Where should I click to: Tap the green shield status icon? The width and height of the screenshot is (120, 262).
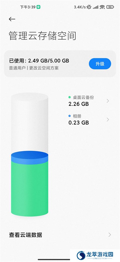[x=38, y=7]
